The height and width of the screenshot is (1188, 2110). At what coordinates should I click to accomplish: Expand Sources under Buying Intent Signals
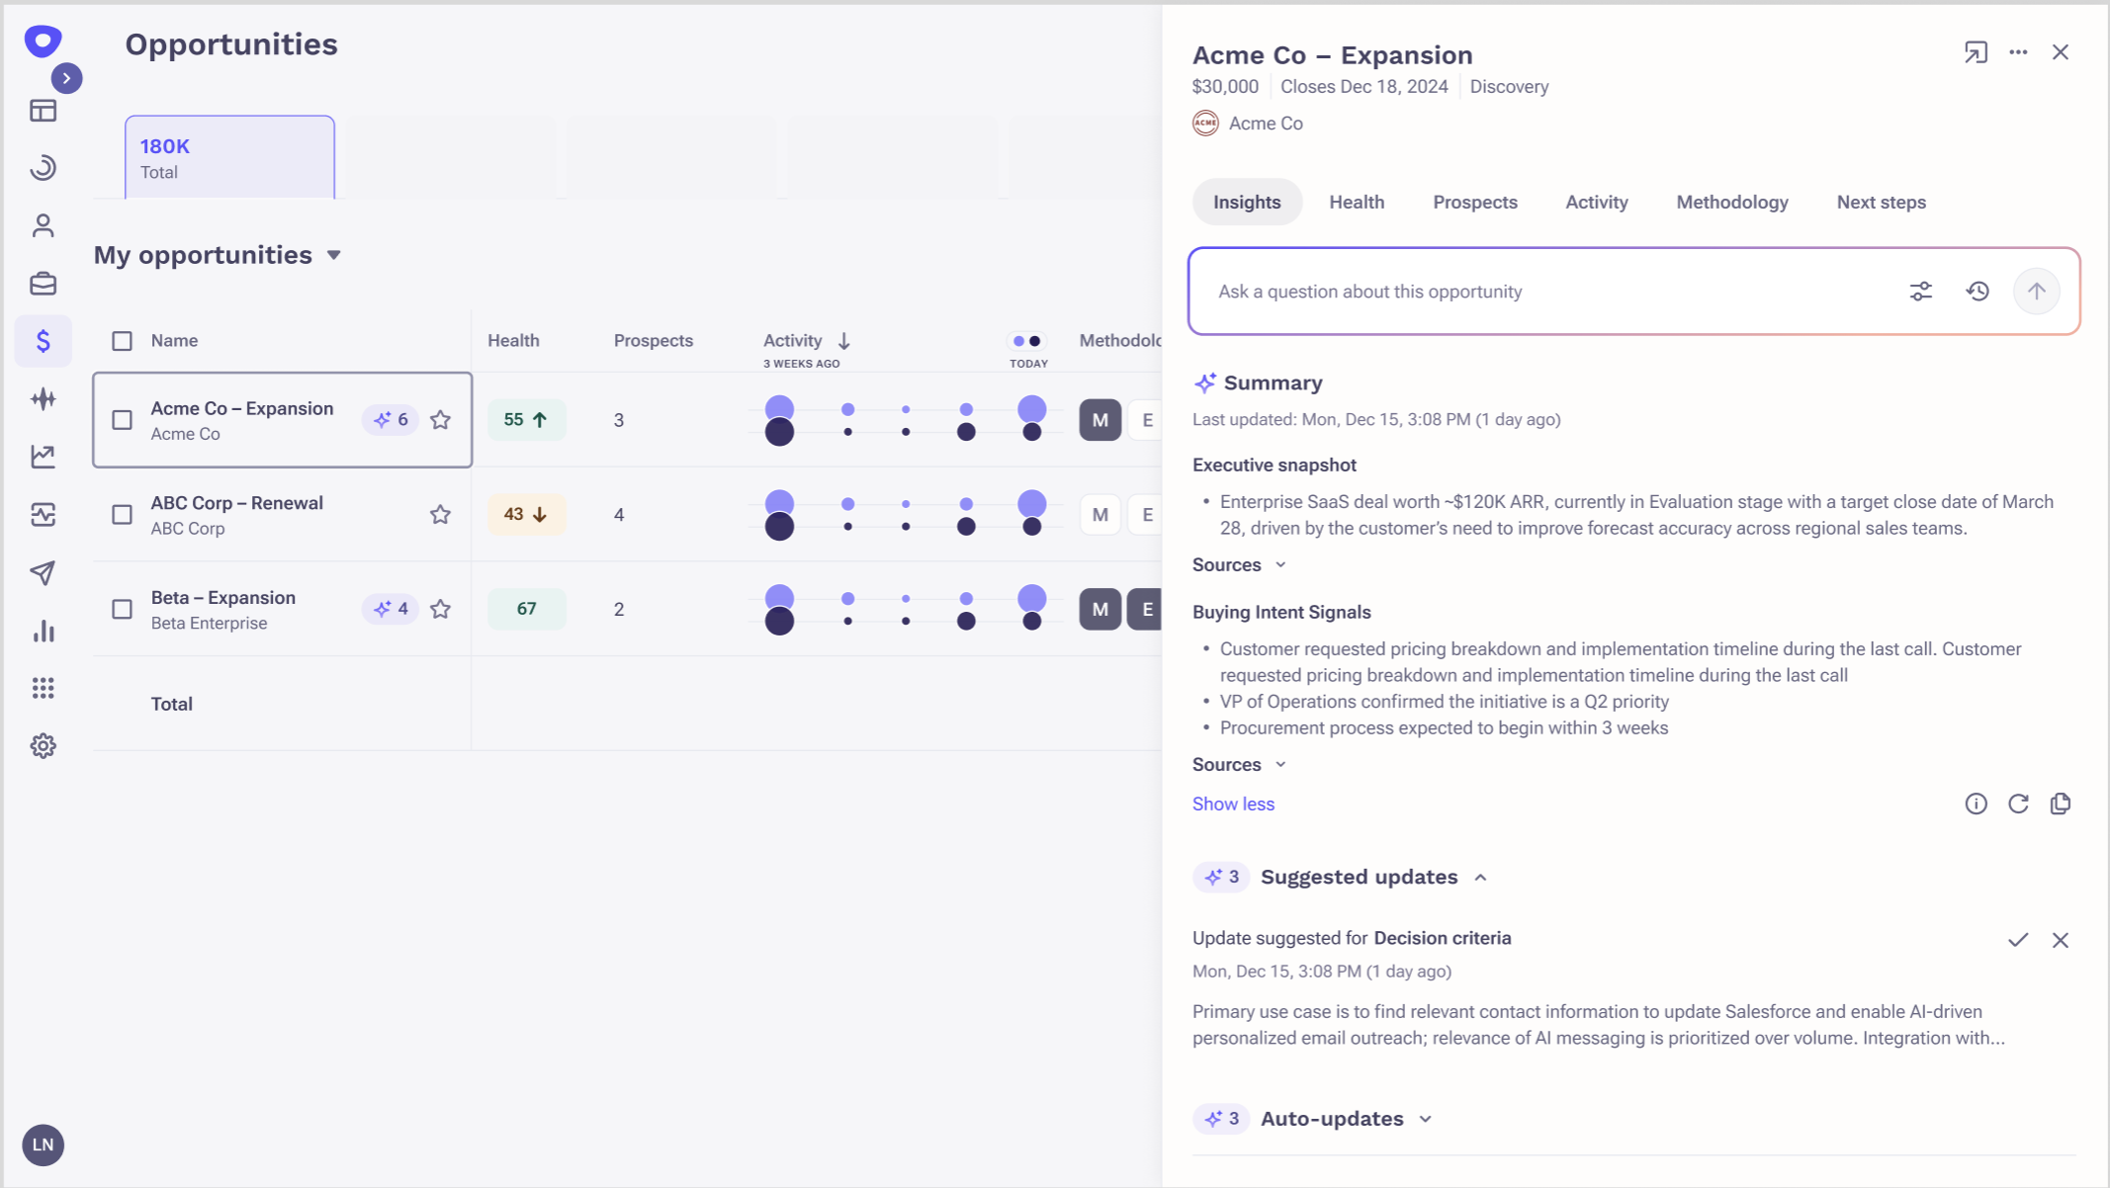(1239, 763)
